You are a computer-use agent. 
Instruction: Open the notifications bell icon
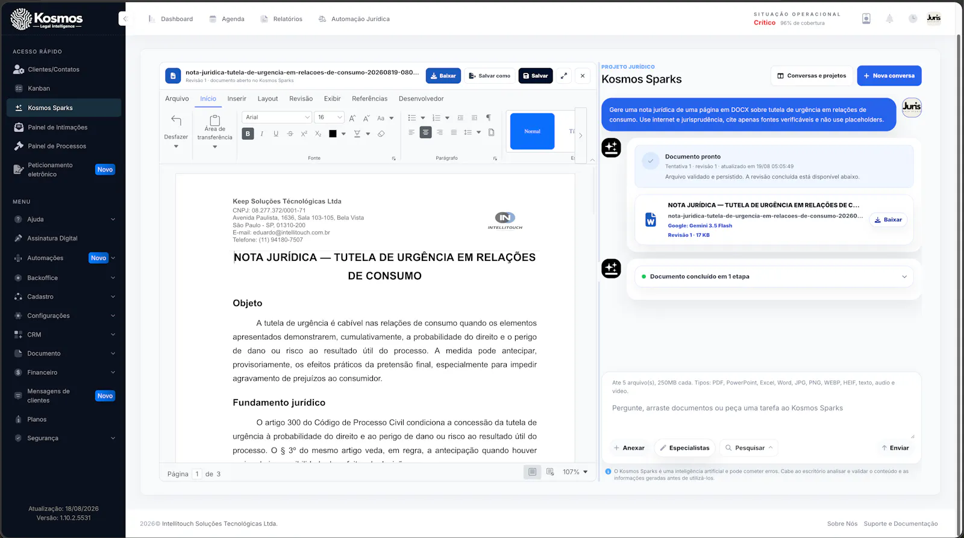889,19
